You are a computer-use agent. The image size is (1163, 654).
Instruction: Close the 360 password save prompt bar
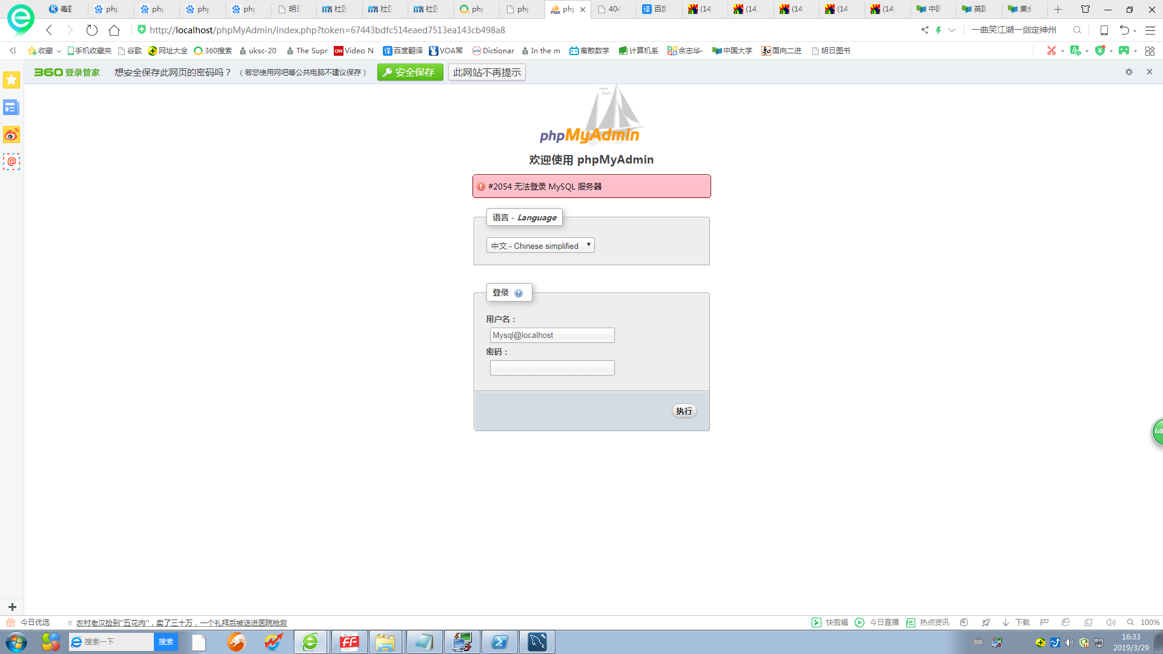click(1150, 72)
